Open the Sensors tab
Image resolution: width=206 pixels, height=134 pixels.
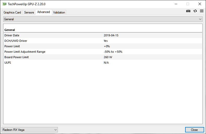click(x=29, y=12)
